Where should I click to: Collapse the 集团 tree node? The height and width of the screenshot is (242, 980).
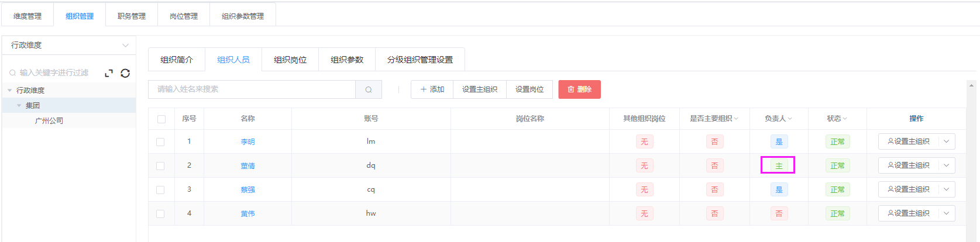[19, 106]
